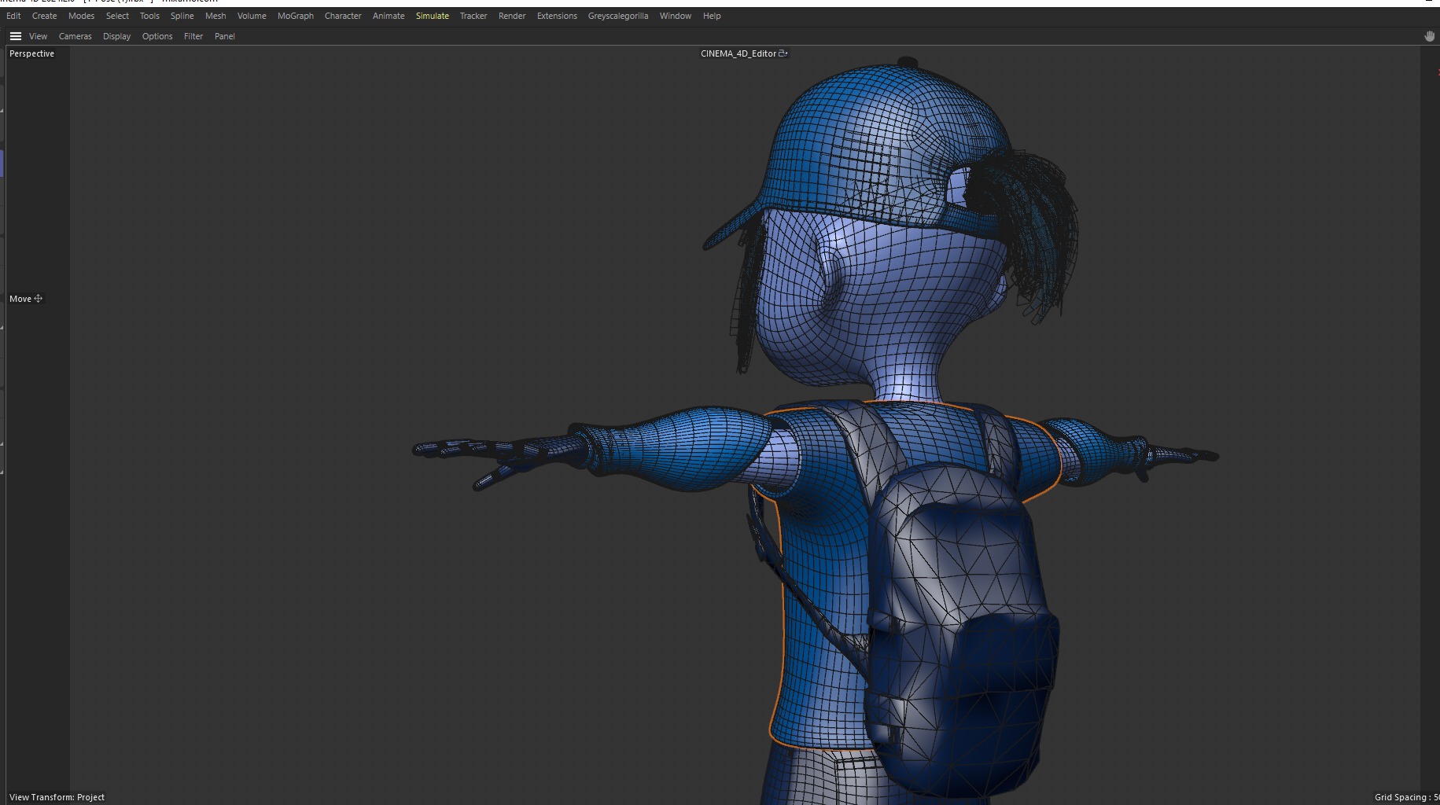This screenshot has height=805, width=1440.
Task: Open the Animate menu
Action: [x=389, y=16]
